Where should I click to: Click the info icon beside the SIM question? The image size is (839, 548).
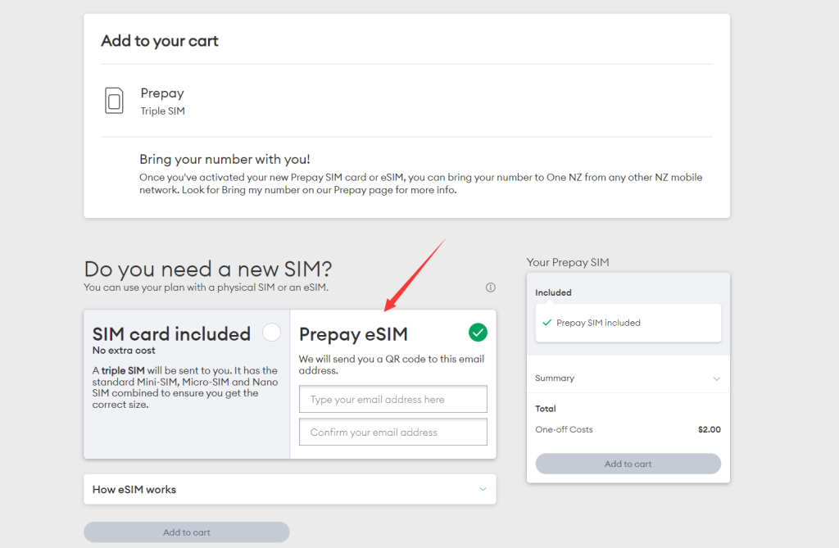click(x=490, y=288)
